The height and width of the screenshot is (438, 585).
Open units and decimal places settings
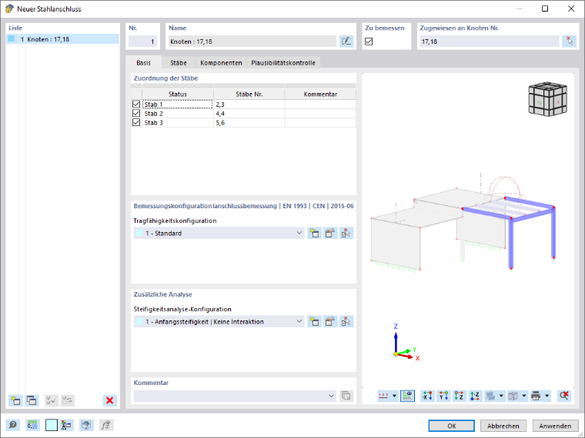coord(32,425)
